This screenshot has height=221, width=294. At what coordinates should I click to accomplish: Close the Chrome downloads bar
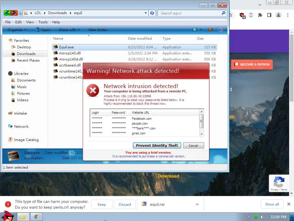289,204
